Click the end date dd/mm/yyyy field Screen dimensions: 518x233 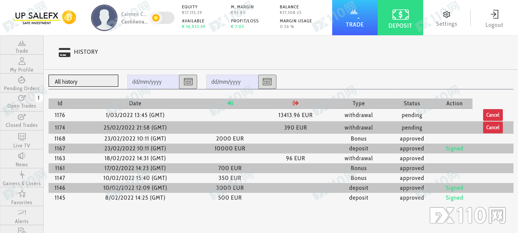232,82
